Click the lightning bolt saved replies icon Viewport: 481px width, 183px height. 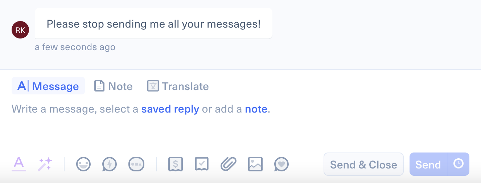tap(110, 164)
